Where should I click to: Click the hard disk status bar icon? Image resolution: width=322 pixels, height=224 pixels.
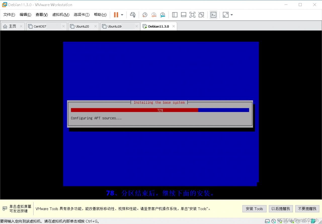tap(267, 221)
